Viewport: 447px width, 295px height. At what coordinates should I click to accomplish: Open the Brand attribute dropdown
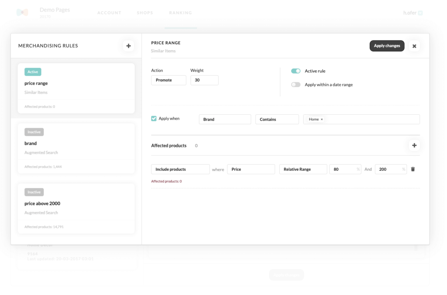pyautogui.click(x=225, y=119)
